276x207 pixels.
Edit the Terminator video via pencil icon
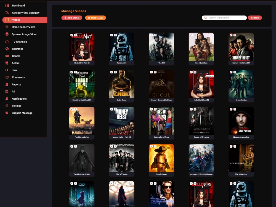pyautogui.click(x=151, y=184)
